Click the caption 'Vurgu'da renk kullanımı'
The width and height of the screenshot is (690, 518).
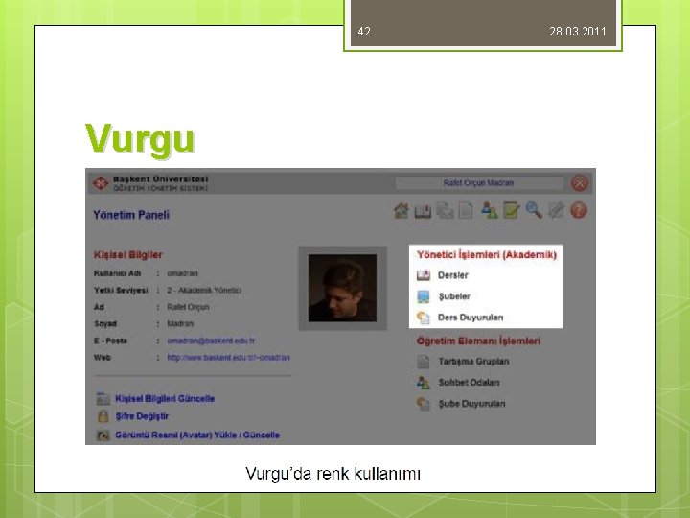tap(333, 474)
